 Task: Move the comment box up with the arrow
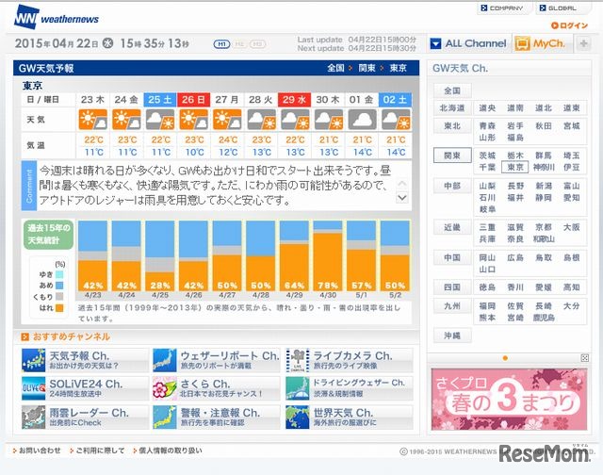(402, 184)
